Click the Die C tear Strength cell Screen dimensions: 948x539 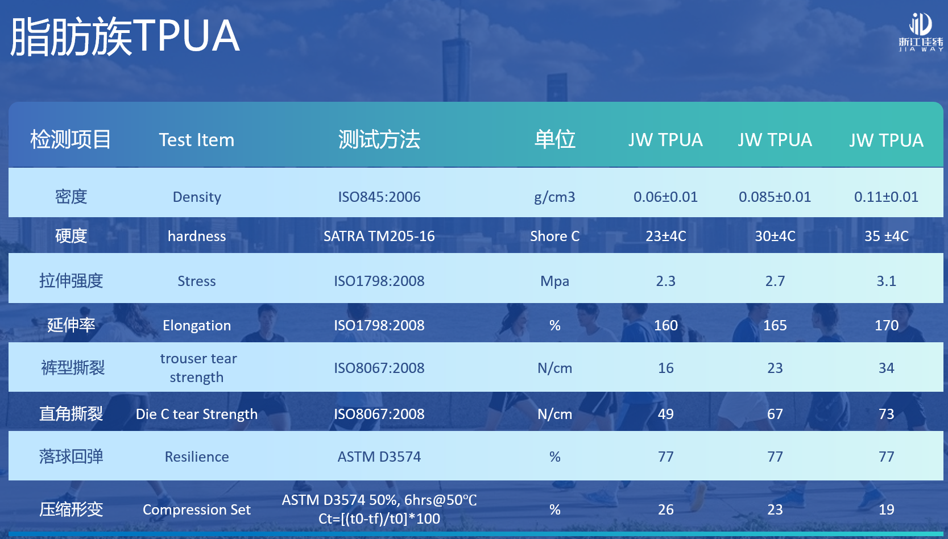[x=197, y=414]
